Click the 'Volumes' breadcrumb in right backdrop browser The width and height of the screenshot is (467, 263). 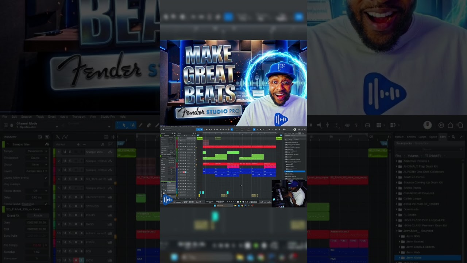(x=413, y=156)
